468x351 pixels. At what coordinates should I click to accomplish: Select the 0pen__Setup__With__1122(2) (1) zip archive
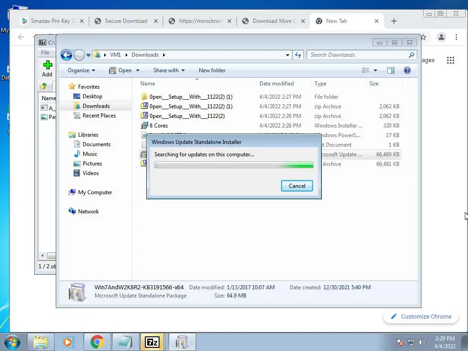point(271,106)
